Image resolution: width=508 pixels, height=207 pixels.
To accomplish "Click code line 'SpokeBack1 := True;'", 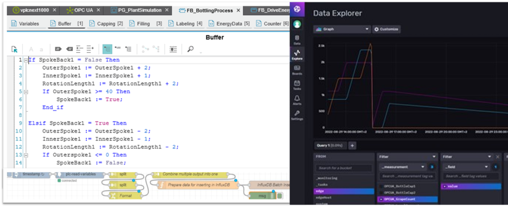I will pos(90,99).
